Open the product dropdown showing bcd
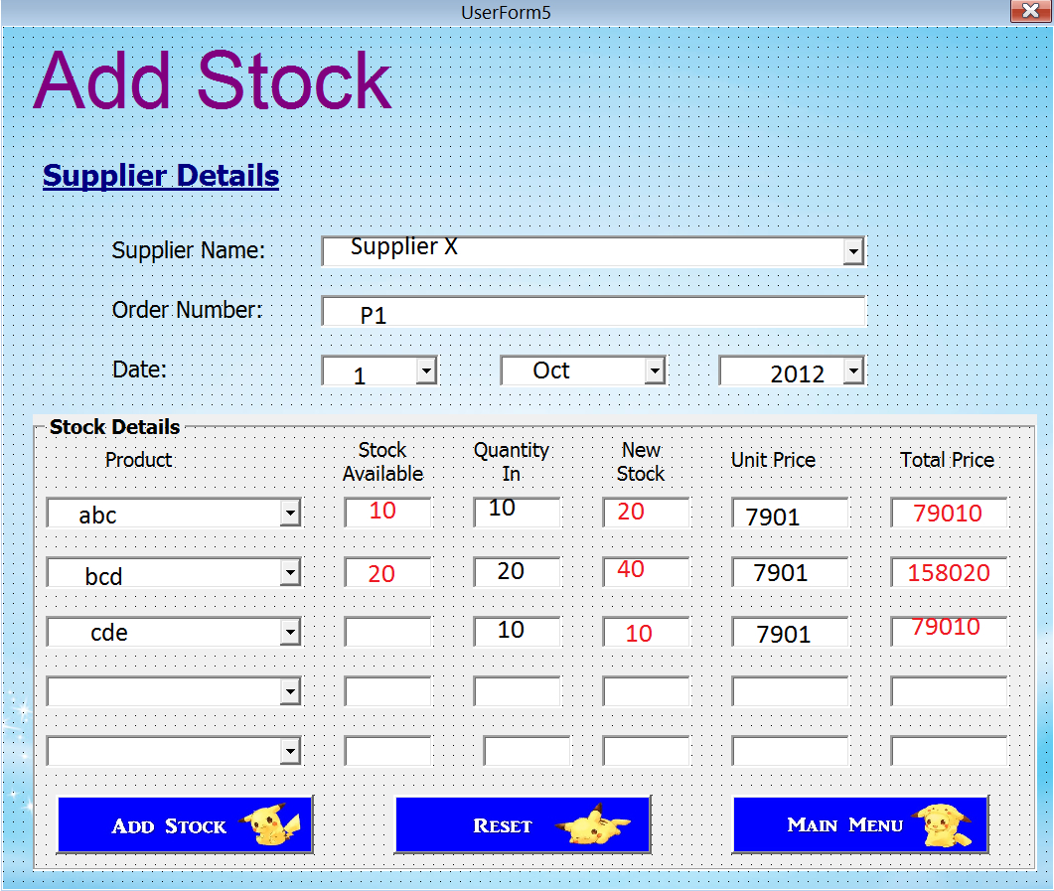This screenshot has height=891, width=1054. [x=290, y=572]
